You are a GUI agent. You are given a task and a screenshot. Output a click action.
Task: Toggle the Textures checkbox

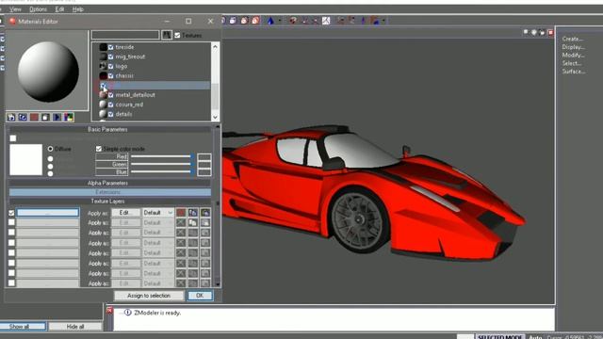point(177,36)
